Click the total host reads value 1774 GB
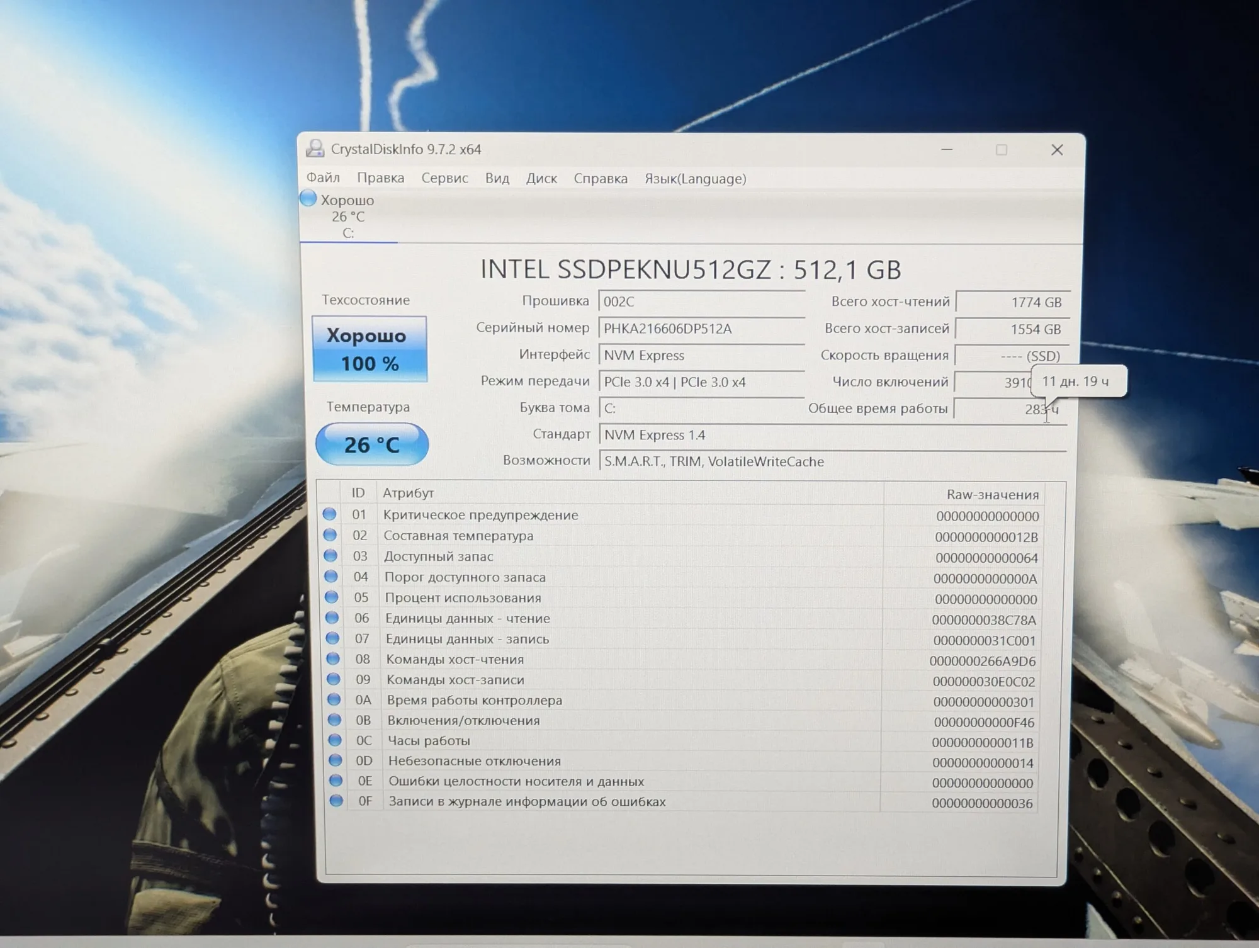Screen dimensions: 1259x948 1012,302
